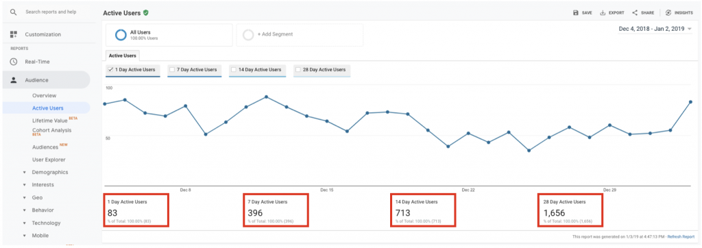Image resolution: width=702 pixels, height=248 pixels.
Task: Click the Customization menu label
Action: click(x=43, y=34)
